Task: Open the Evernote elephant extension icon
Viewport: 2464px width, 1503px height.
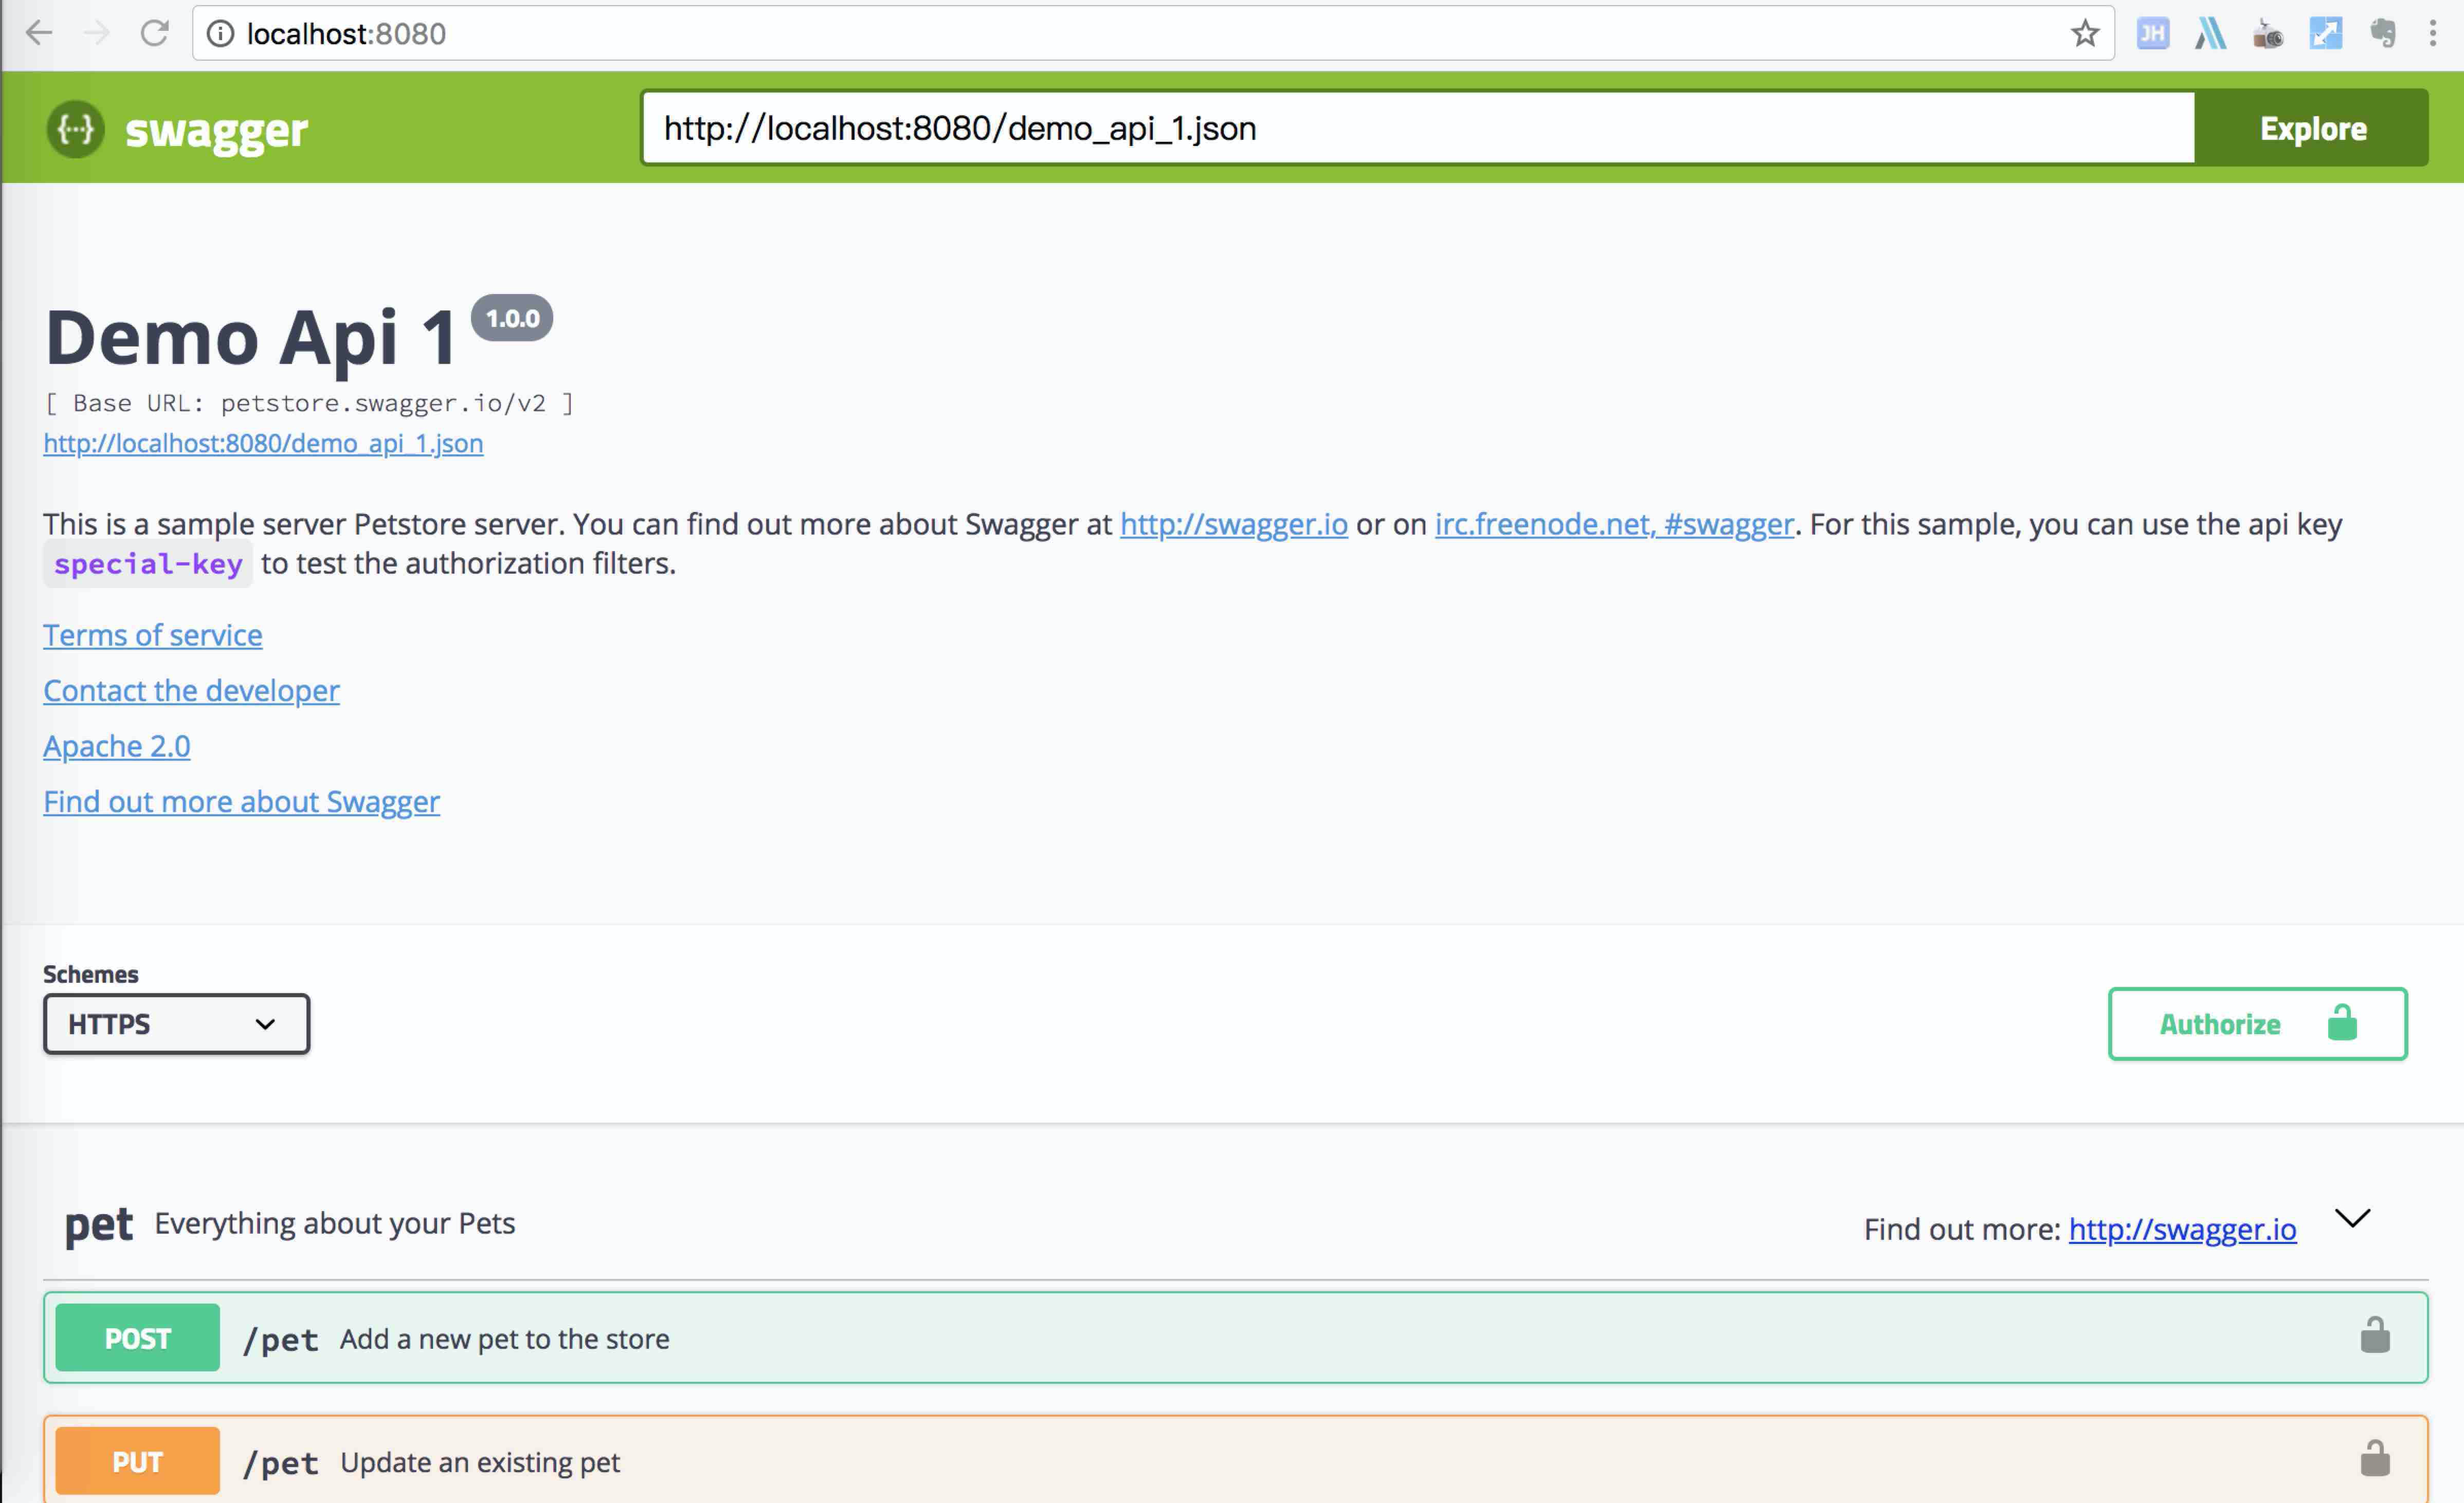Action: click(x=2383, y=34)
